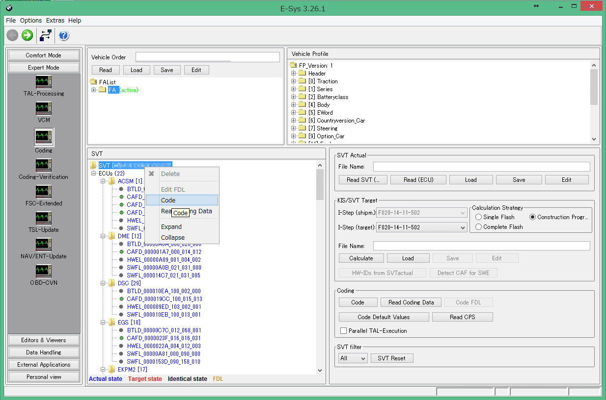Click the green forward arrow icon
606x400 pixels.
pos(27,35)
